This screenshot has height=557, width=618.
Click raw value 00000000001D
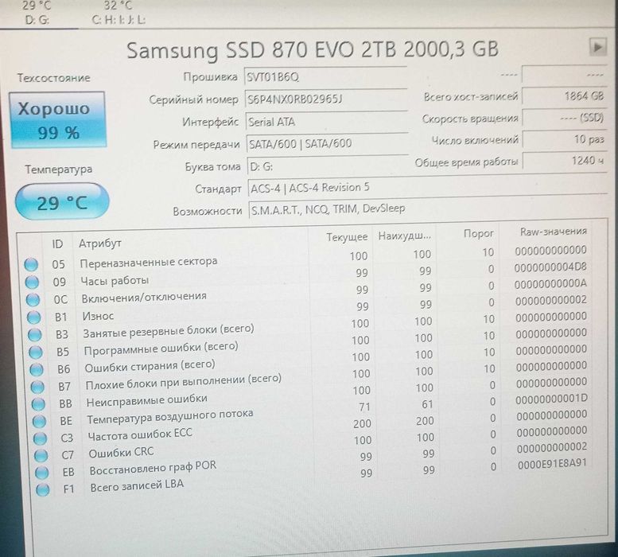(x=551, y=399)
